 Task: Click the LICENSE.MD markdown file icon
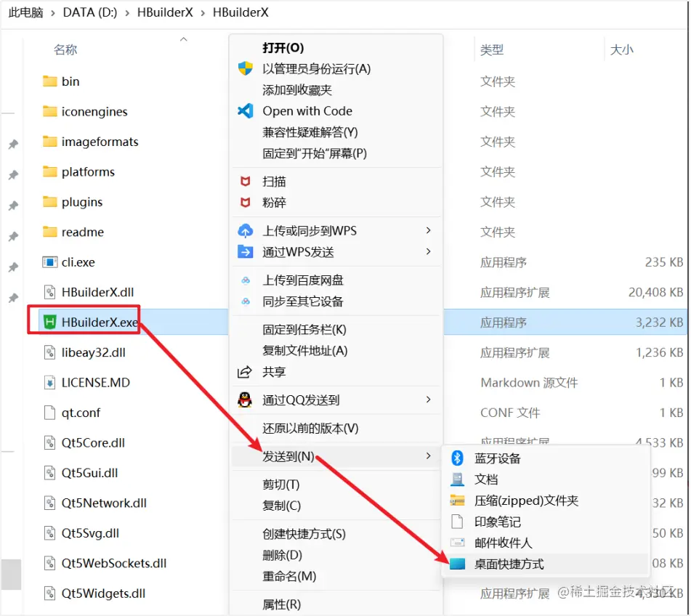pyautogui.click(x=50, y=383)
